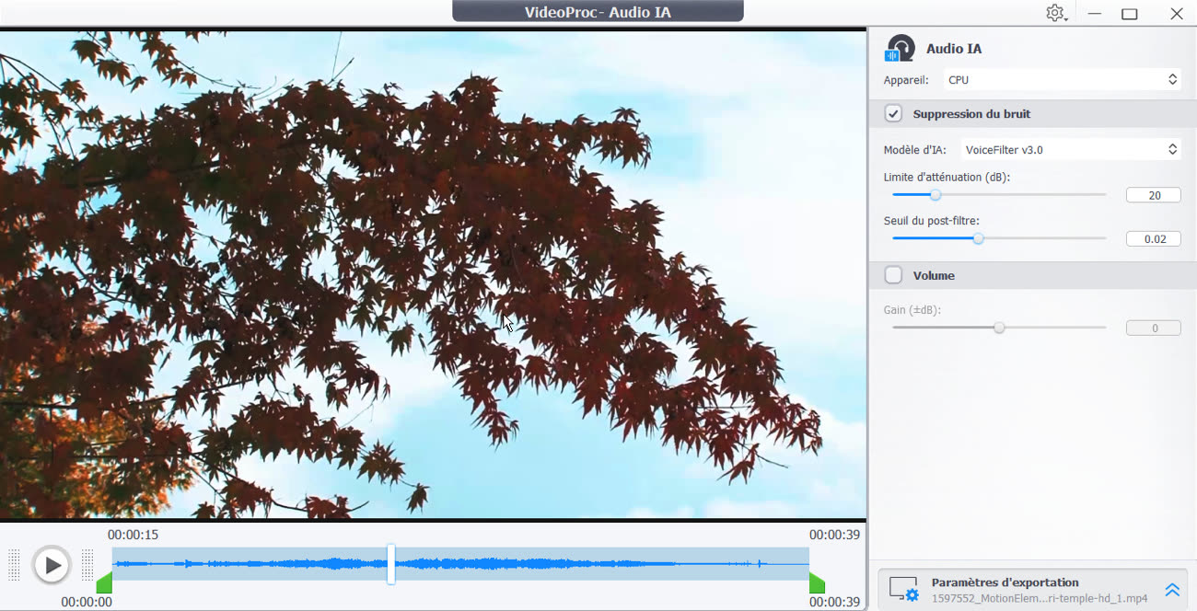Click the Play button
The height and width of the screenshot is (611, 1197).
(x=52, y=565)
